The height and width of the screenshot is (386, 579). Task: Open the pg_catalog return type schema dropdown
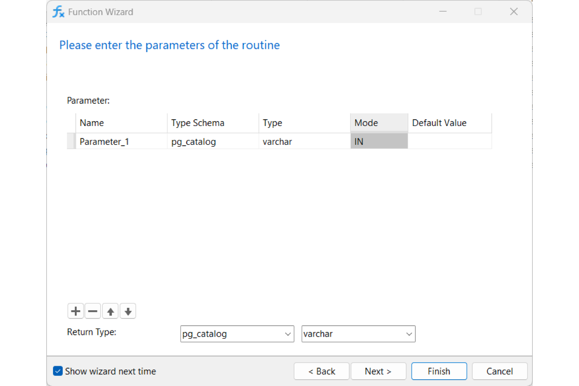coord(237,334)
